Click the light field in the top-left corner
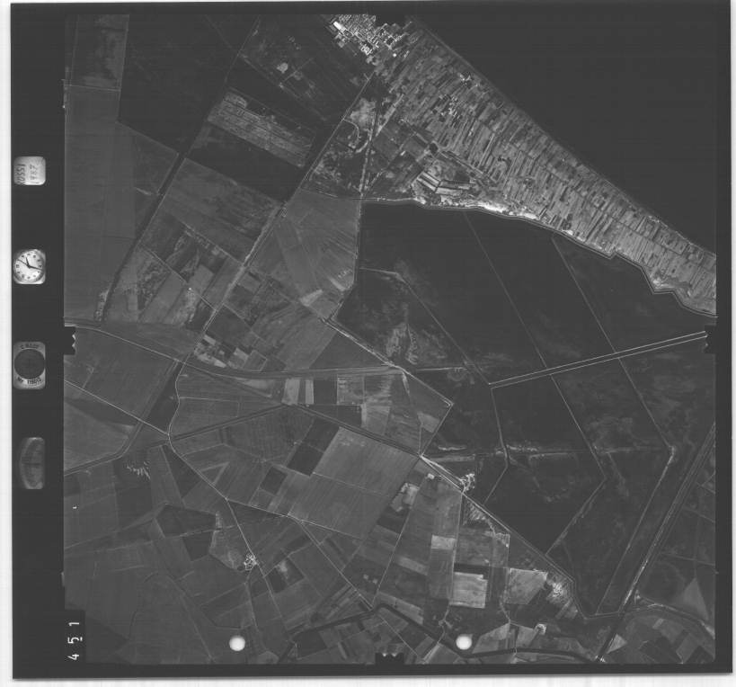736x687 pixels. tap(94, 54)
